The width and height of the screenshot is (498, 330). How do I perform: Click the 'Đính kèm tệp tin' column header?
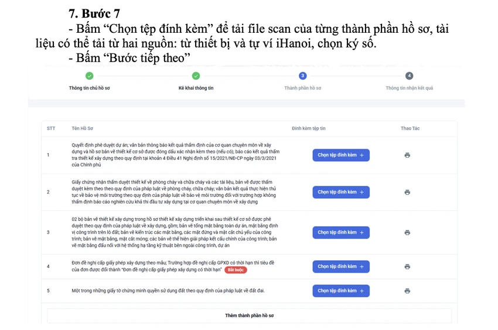(309, 128)
